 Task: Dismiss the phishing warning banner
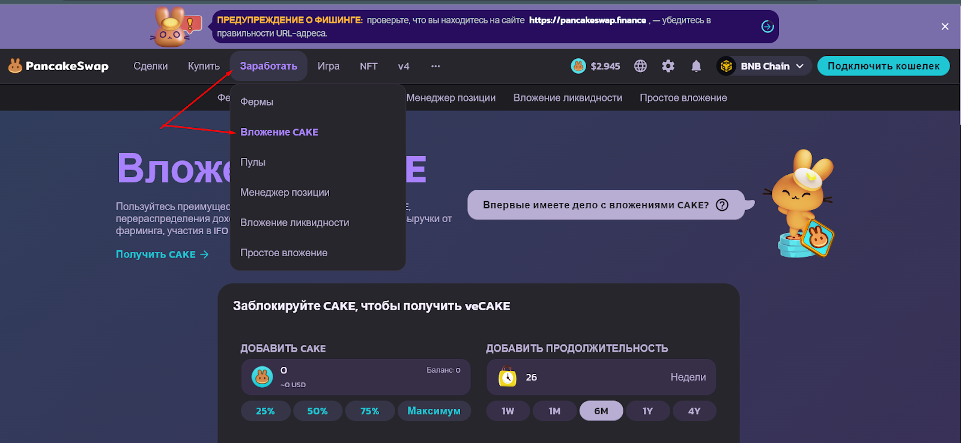click(x=945, y=26)
